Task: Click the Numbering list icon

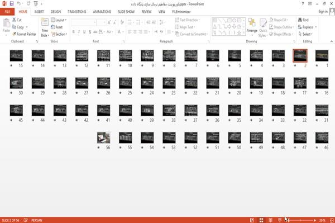Action: click(138, 22)
